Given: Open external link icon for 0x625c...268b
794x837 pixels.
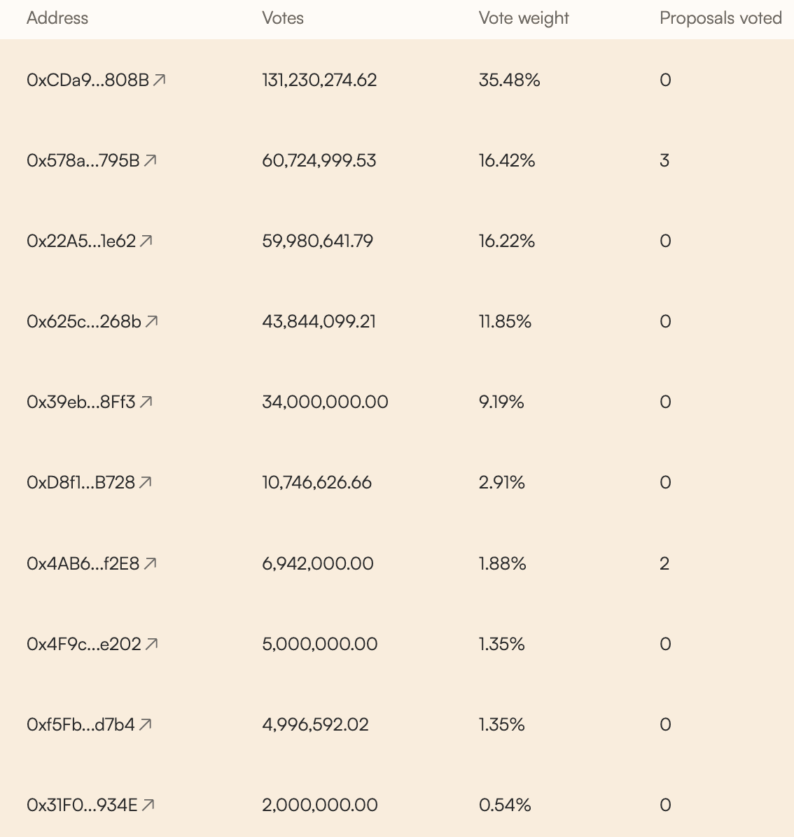Looking at the screenshot, I should (x=152, y=321).
